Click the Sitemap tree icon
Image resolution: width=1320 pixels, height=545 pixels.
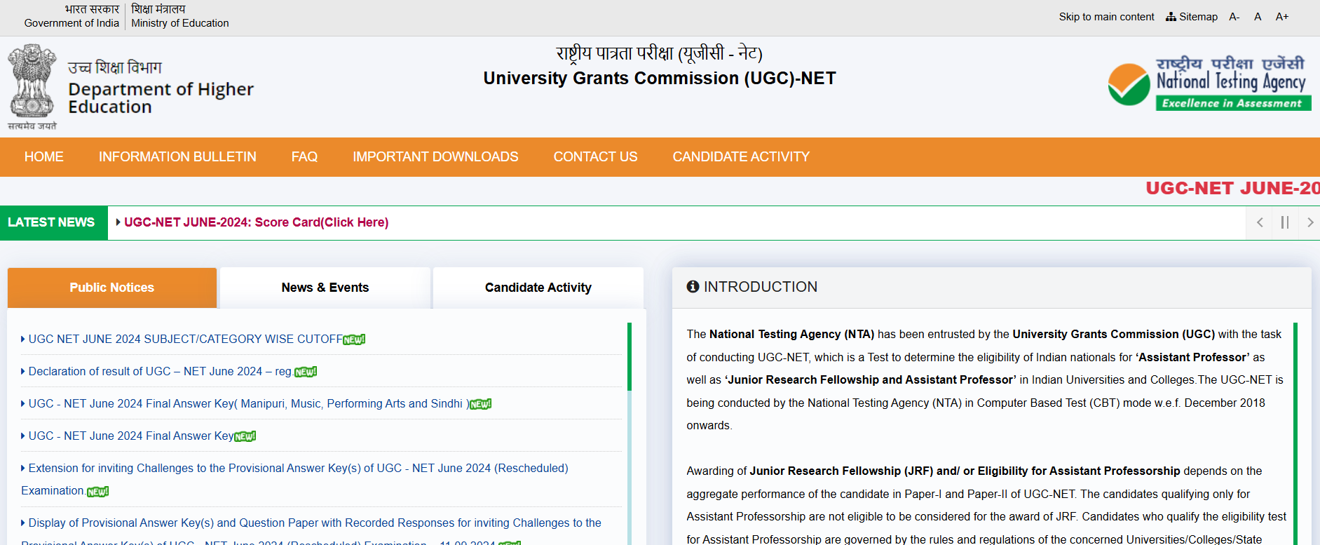1171,17
